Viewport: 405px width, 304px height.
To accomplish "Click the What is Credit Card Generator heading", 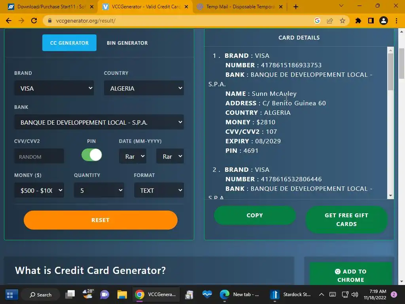I will (x=91, y=270).
